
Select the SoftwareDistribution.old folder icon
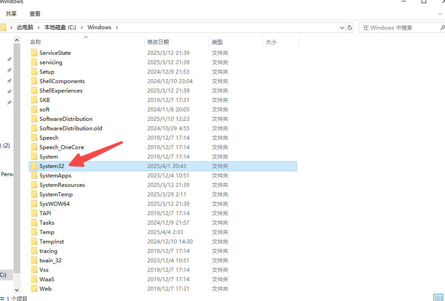[x=34, y=128]
